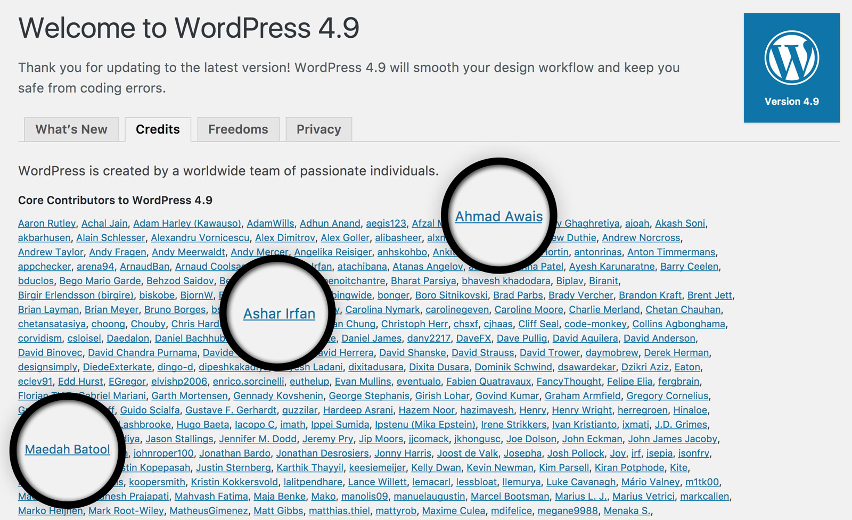The width and height of the screenshot is (852, 520).
Task: Open the Privacy tab
Action: pyautogui.click(x=318, y=129)
